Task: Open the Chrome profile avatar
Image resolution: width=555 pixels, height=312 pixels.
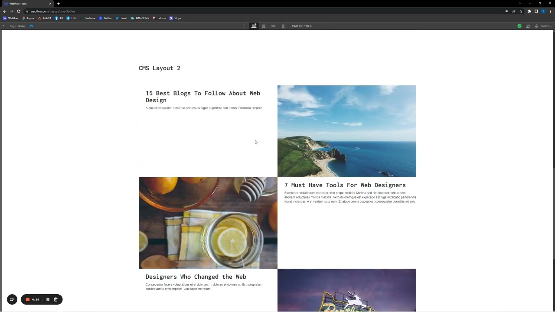Action: click(x=543, y=11)
